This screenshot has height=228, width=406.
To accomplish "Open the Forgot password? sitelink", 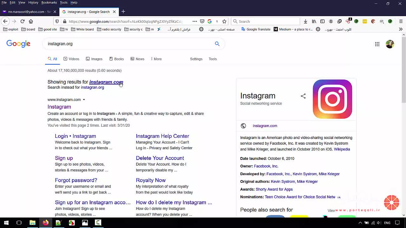I will click(x=76, y=180).
